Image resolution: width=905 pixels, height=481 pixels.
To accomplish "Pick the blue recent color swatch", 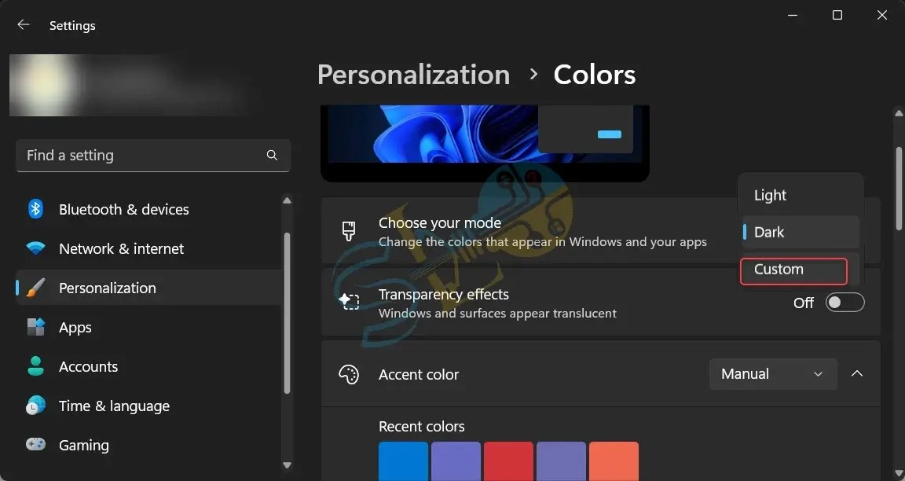I will coord(404,461).
